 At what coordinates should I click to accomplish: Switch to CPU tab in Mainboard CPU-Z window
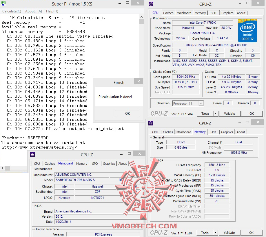point(37,164)
